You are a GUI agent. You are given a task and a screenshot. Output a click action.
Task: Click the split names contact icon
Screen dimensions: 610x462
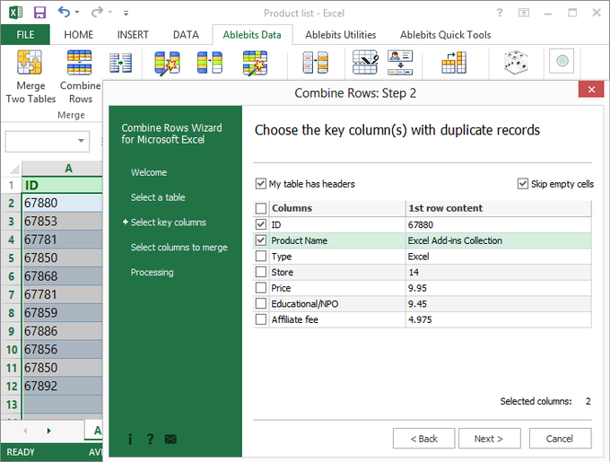pyautogui.click(x=400, y=62)
